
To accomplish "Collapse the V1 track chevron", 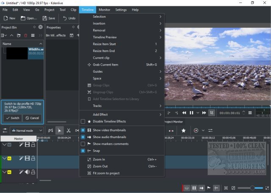I will (5, 158).
